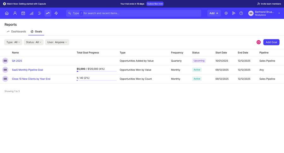284x153 pixels.
Task: Open the activity feed icon
Action: (x=234, y=13)
